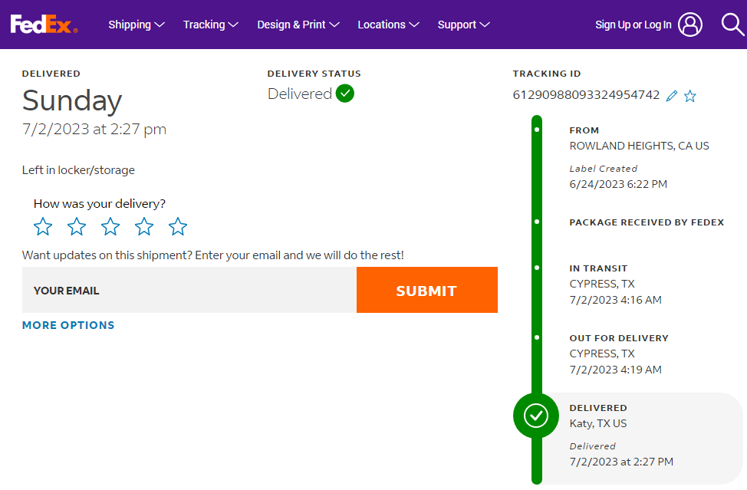Rate delivery five stars

[178, 226]
